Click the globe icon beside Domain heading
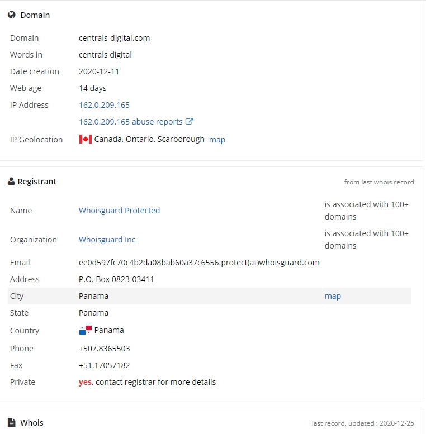 [x=12, y=15]
